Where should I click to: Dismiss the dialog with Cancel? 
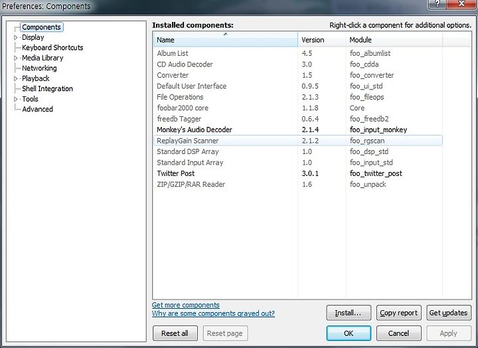tap(399, 333)
